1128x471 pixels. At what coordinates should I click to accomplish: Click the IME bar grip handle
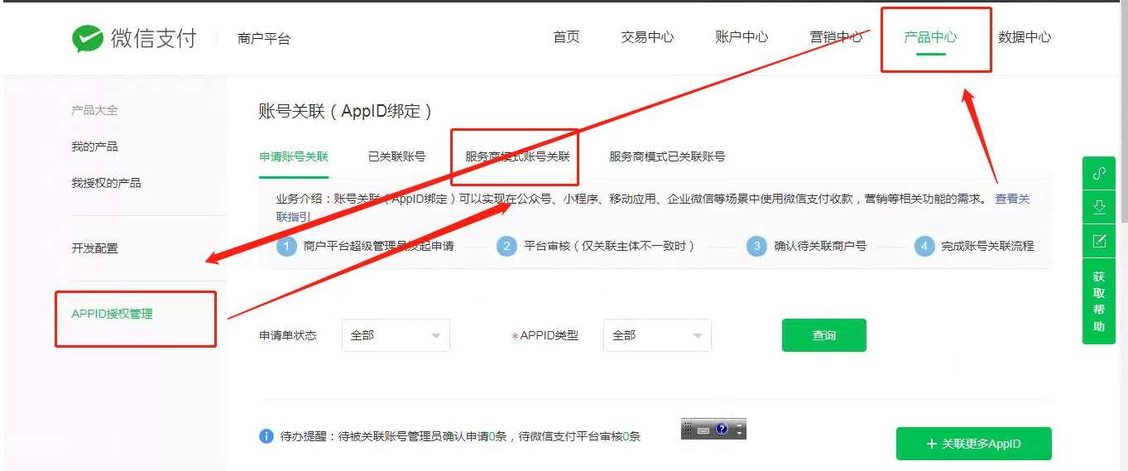(x=687, y=429)
